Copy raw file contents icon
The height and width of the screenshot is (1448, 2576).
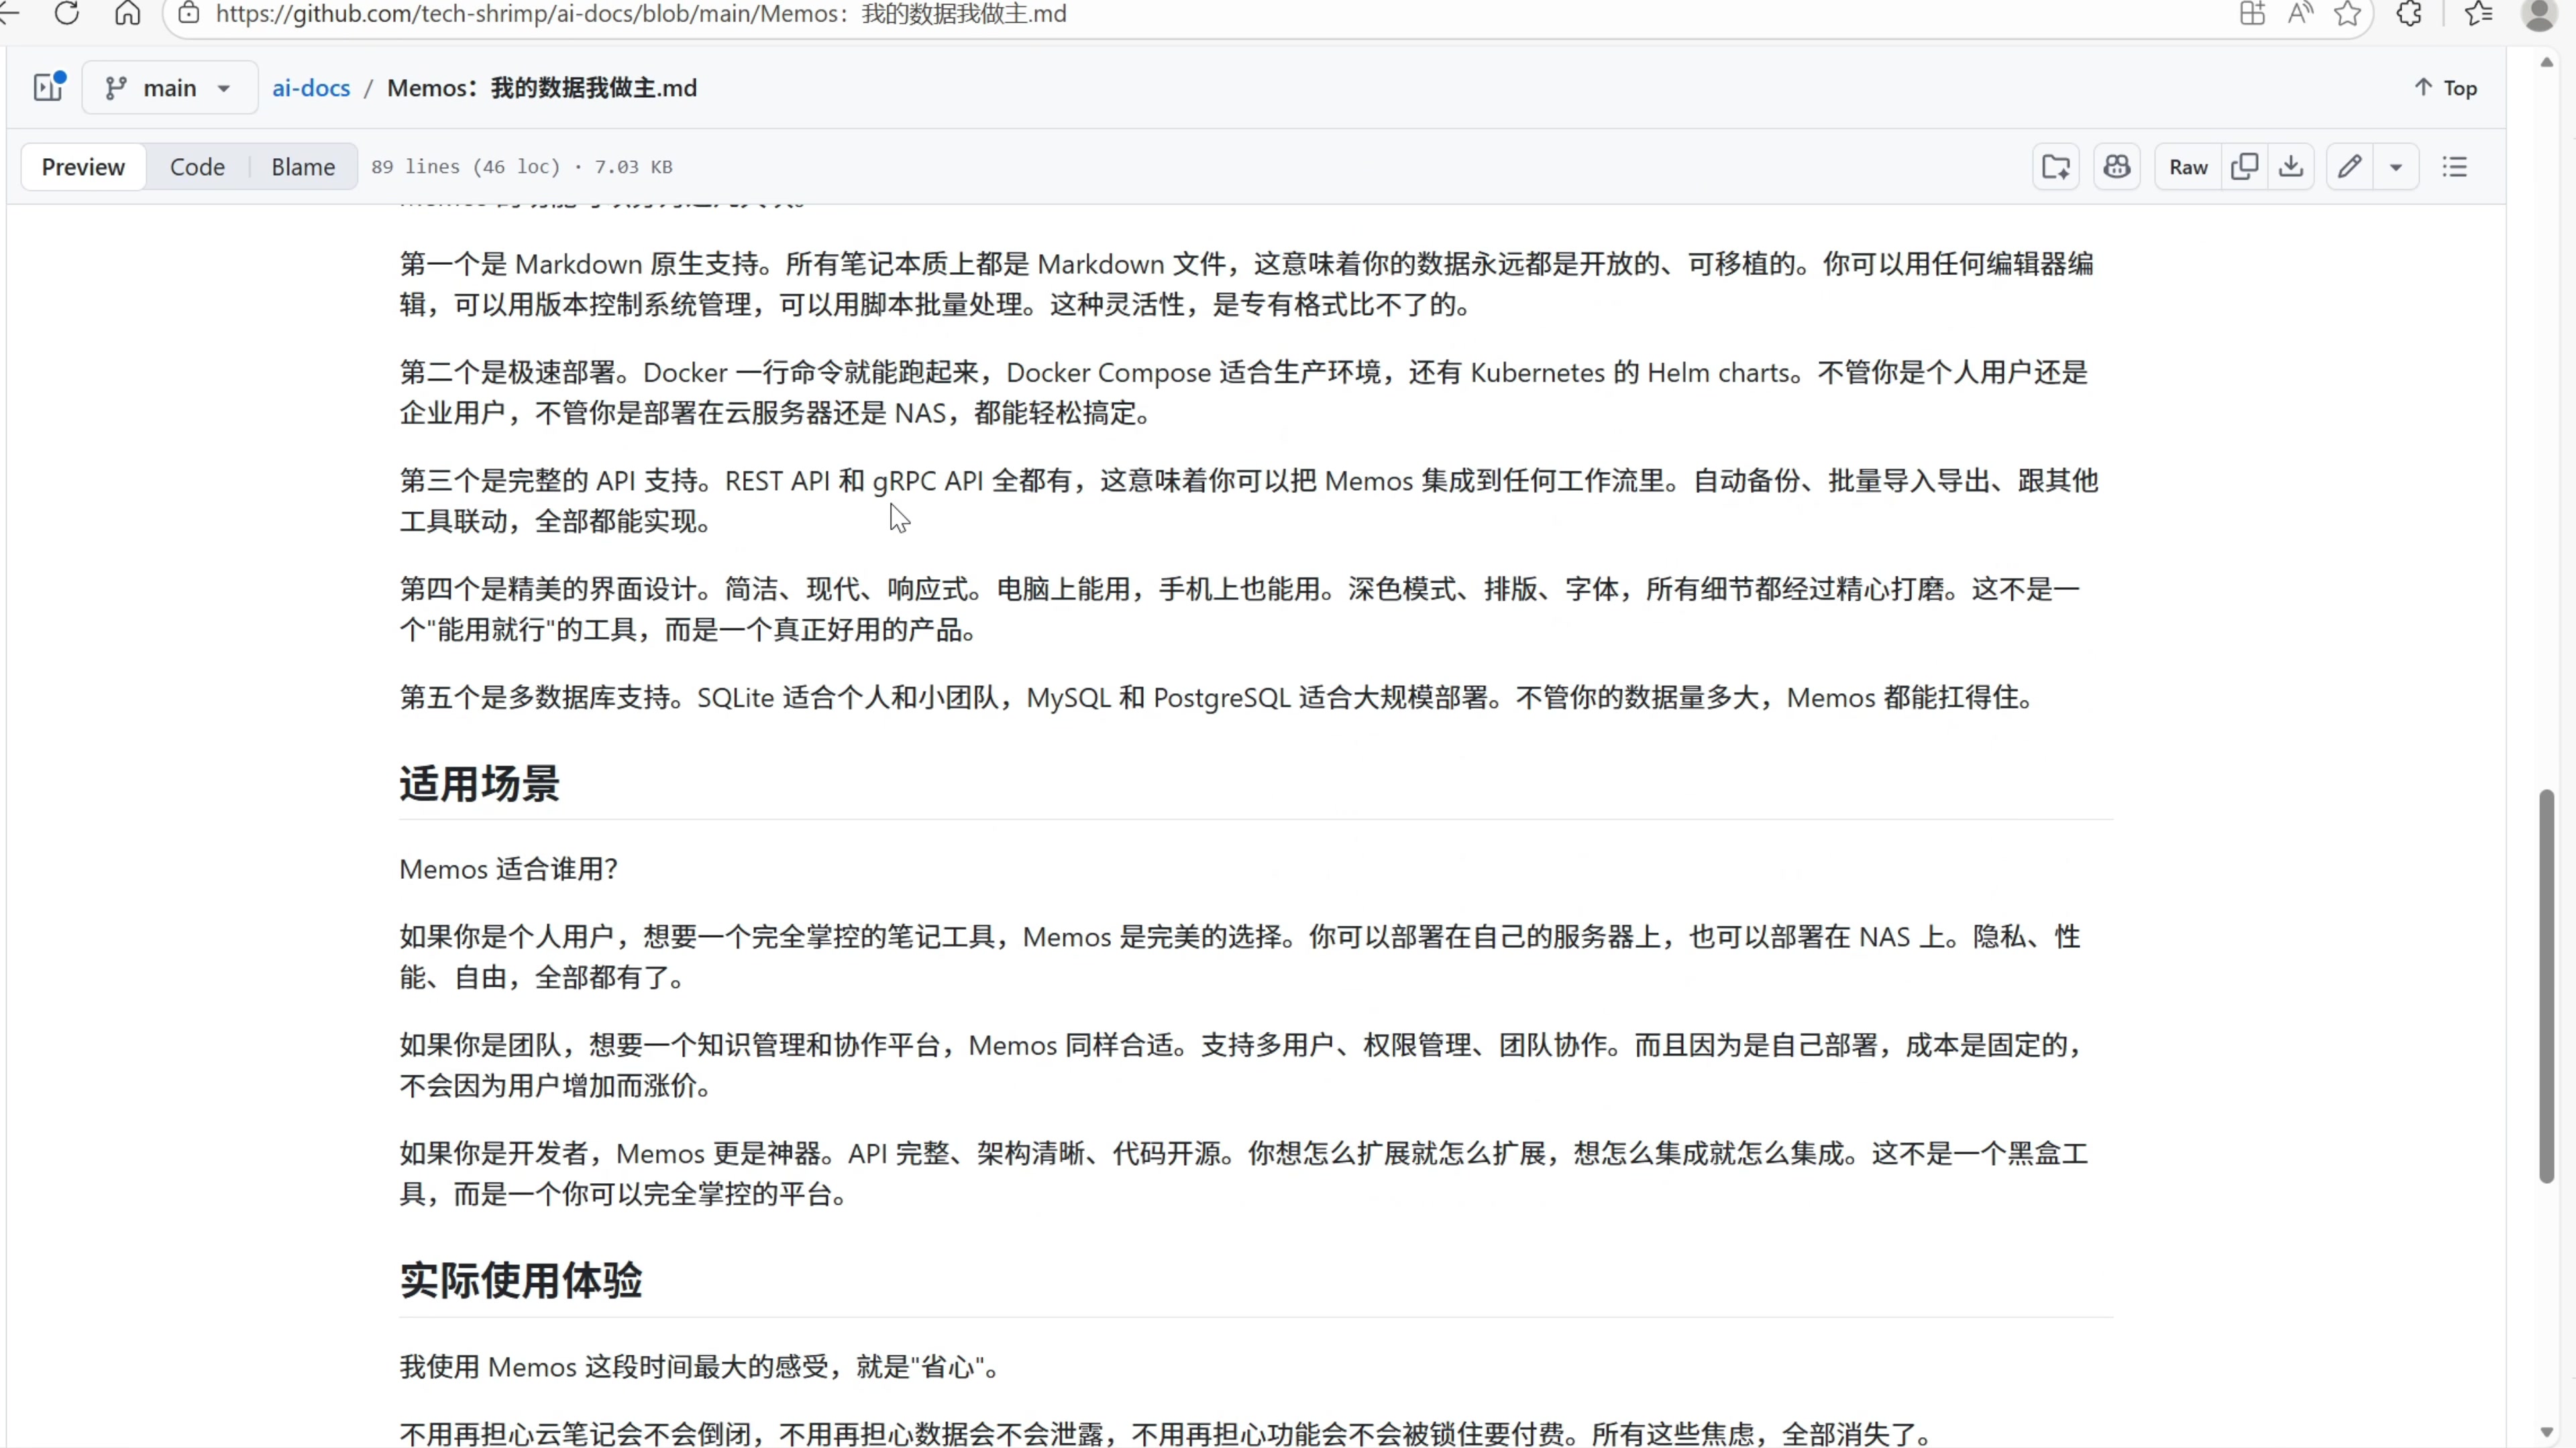pyautogui.click(x=2244, y=167)
